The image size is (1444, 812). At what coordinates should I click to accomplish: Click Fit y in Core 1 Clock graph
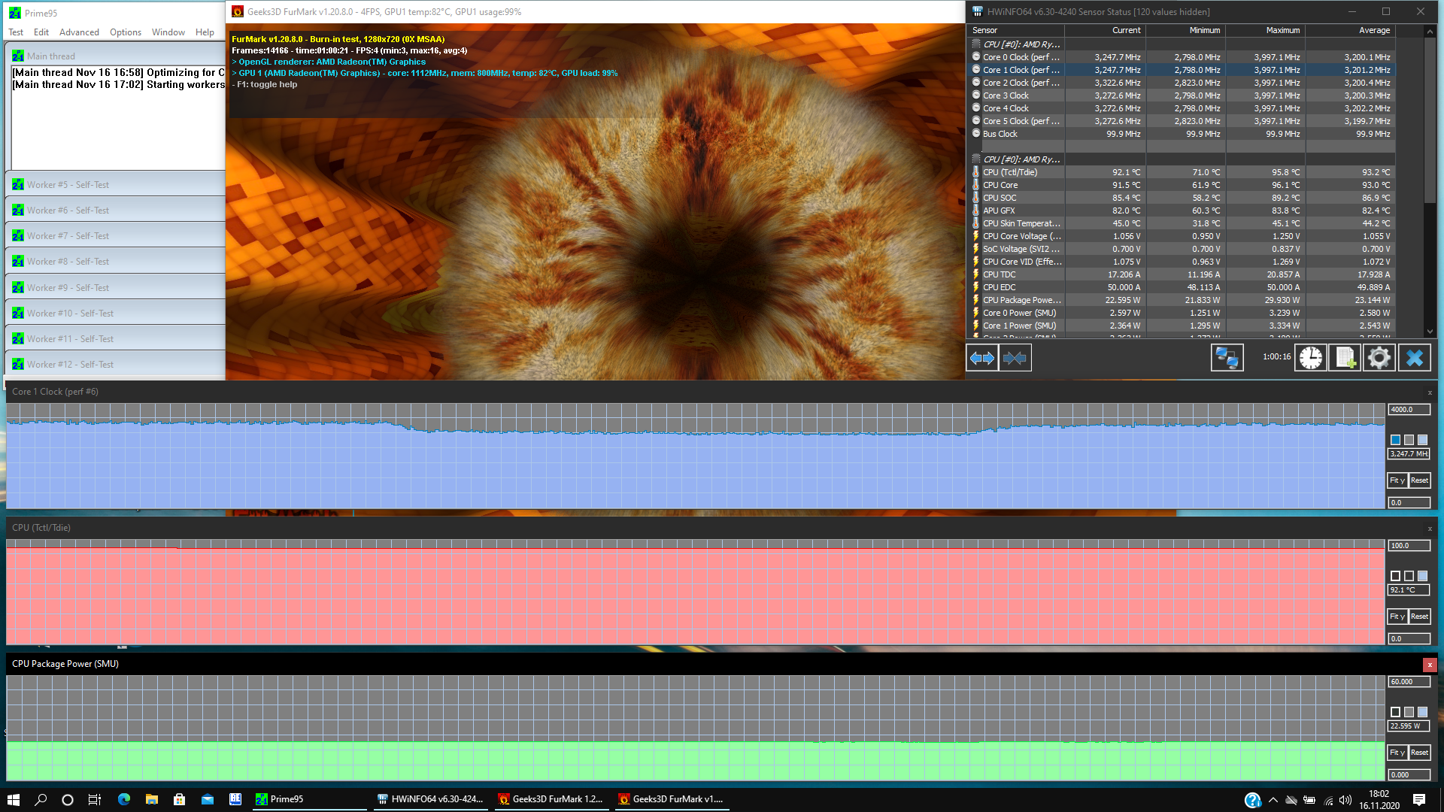pyautogui.click(x=1397, y=480)
